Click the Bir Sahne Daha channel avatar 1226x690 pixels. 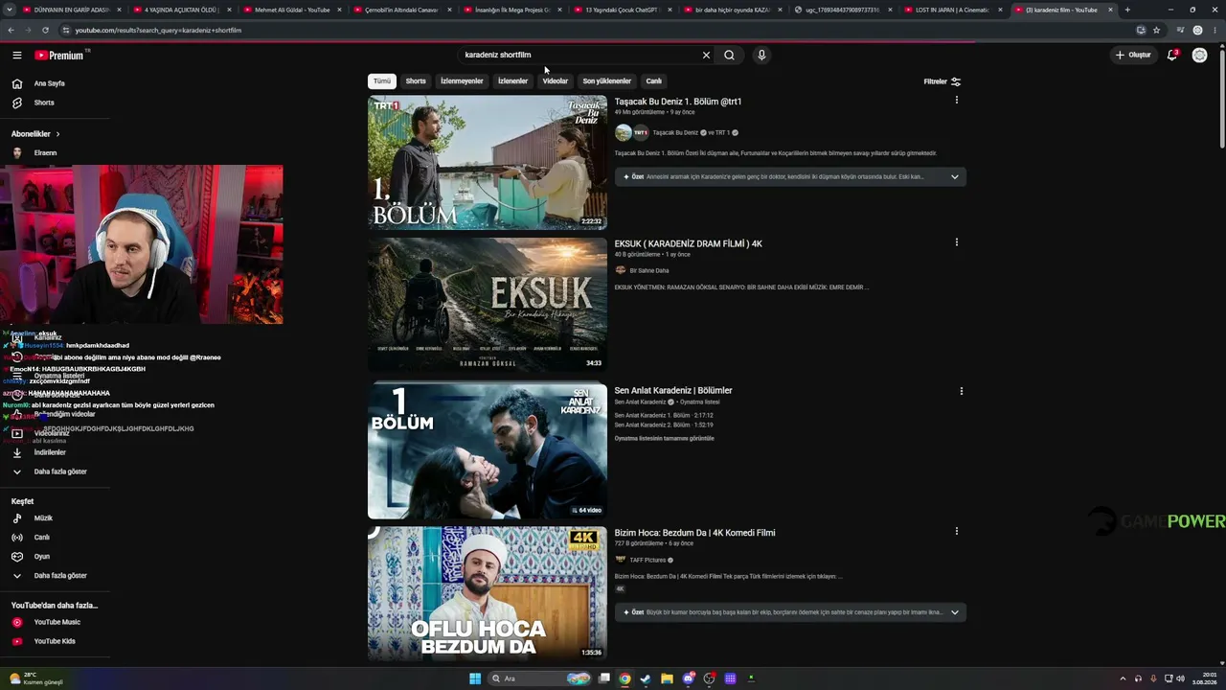621,270
